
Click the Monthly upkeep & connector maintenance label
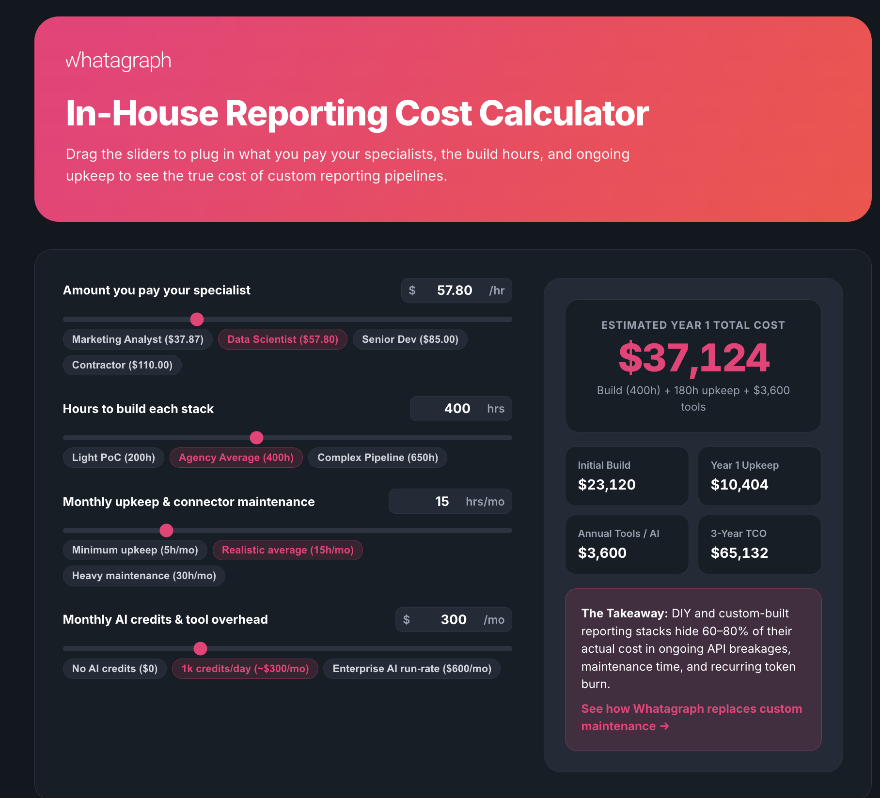[x=189, y=502]
